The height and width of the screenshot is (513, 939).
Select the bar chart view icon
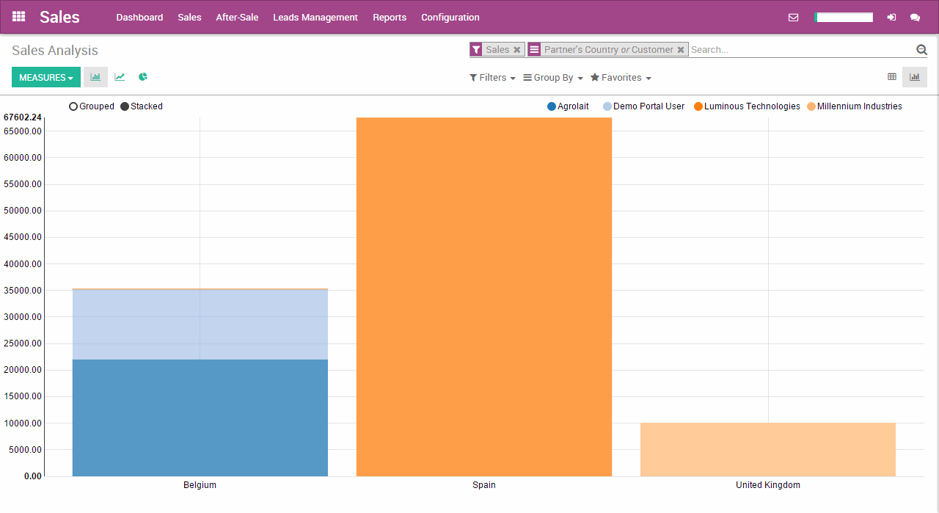[x=95, y=76]
